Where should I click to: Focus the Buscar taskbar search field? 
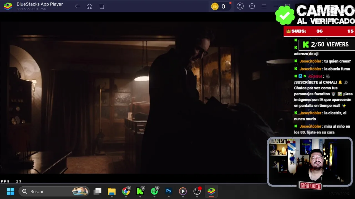pos(54,191)
